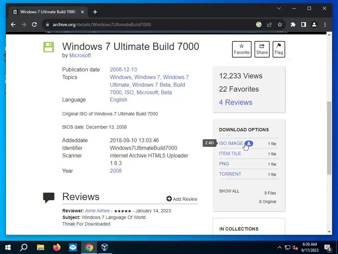Open publication date 2008-12-13 link
Image resolution: width=338 pixels, height=254 pixels.
tap(123, 69)
